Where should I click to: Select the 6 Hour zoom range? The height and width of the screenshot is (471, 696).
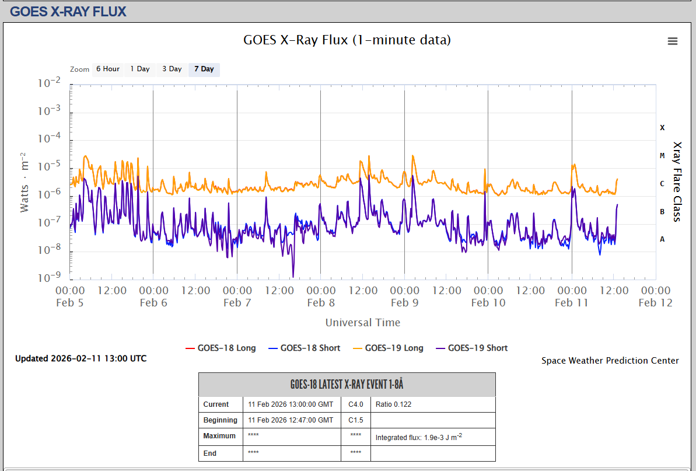point(107,69)
